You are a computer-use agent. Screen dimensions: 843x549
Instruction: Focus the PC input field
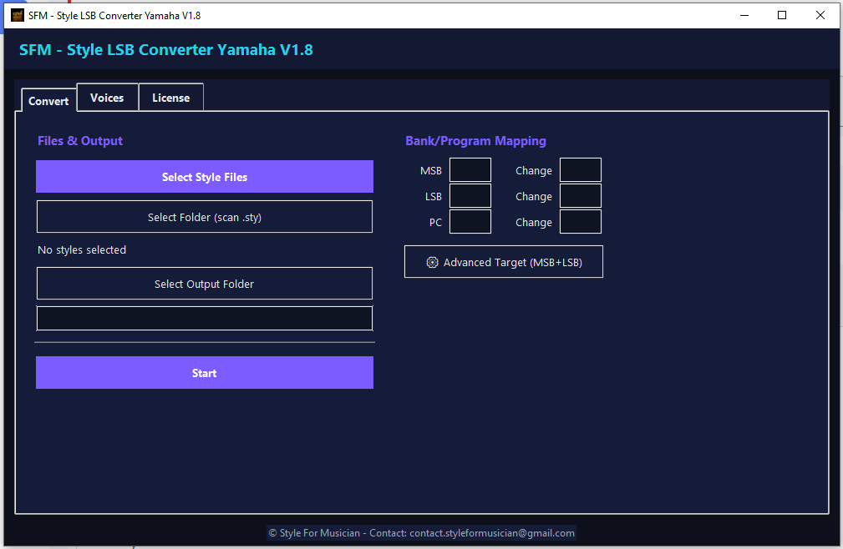(x=470, y=222)
